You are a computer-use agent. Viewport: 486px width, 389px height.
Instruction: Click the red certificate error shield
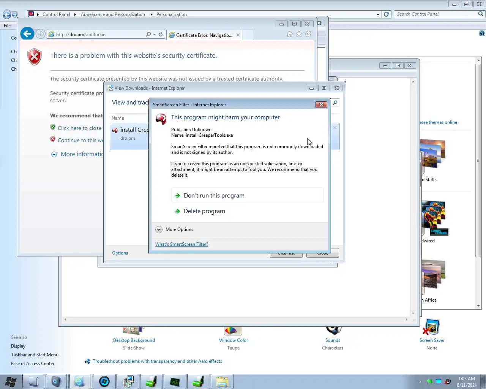[34, 57]
